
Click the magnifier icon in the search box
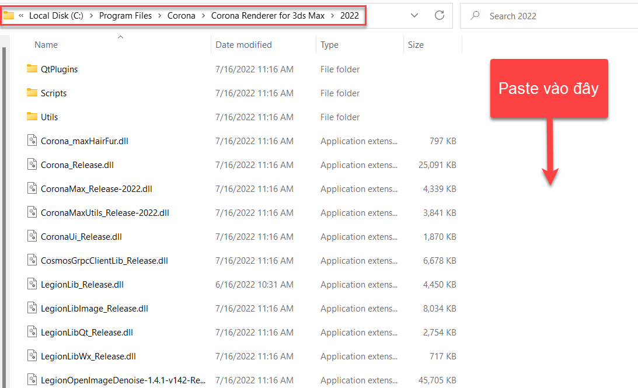[x=475, y=16]
